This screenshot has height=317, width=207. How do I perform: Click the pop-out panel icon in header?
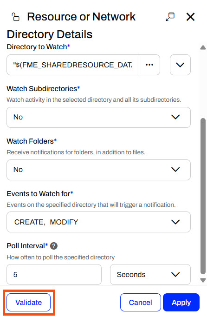170,17
